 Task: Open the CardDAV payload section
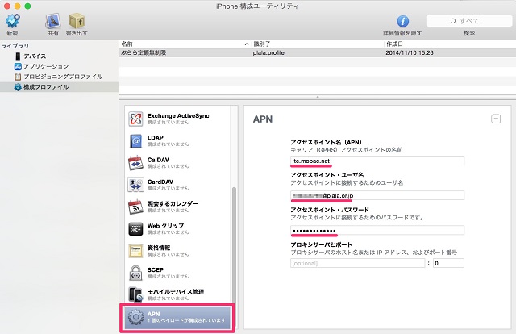pyautogui.click(x=177, y=185)
